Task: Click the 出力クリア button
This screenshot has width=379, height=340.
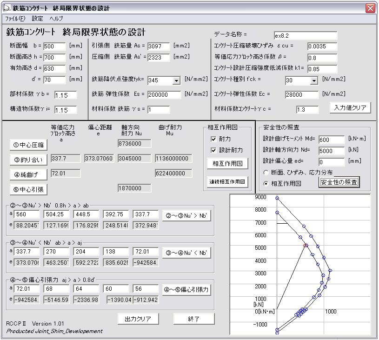Action: click(x=138, y=319)
